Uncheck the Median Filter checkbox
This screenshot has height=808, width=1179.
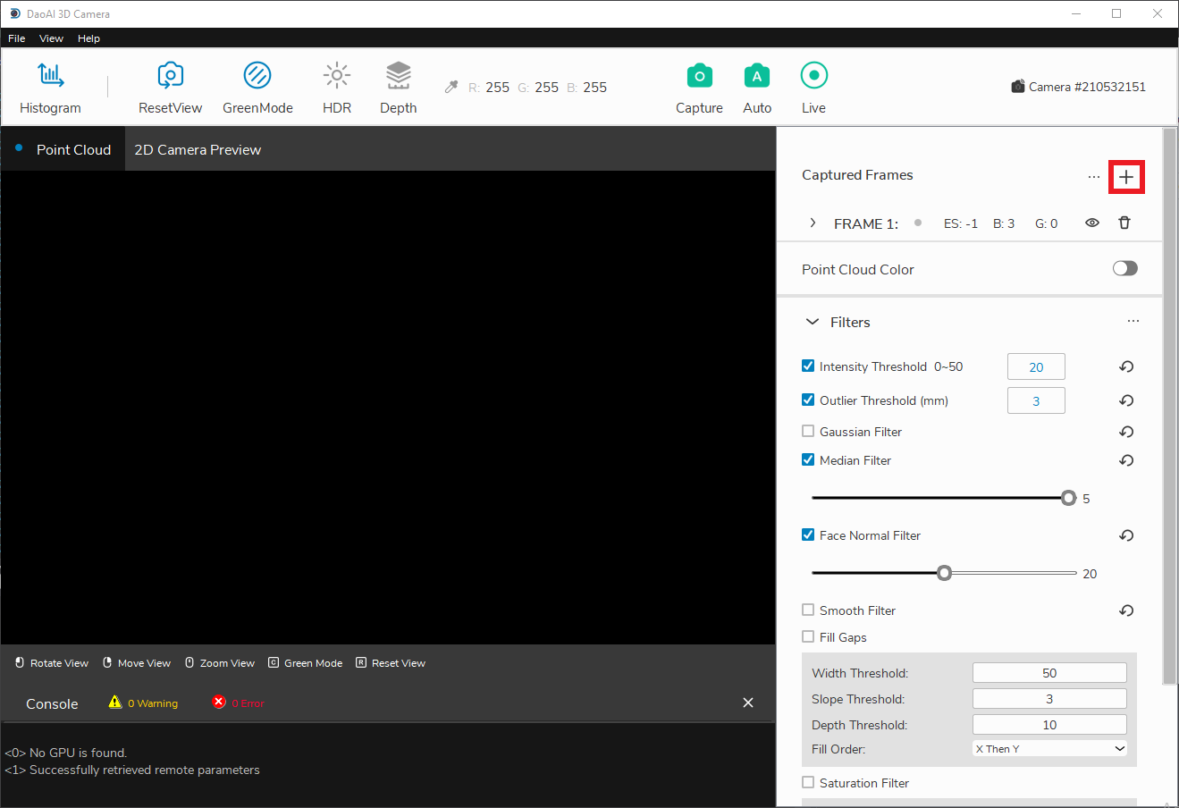click(x=808, y=460)
